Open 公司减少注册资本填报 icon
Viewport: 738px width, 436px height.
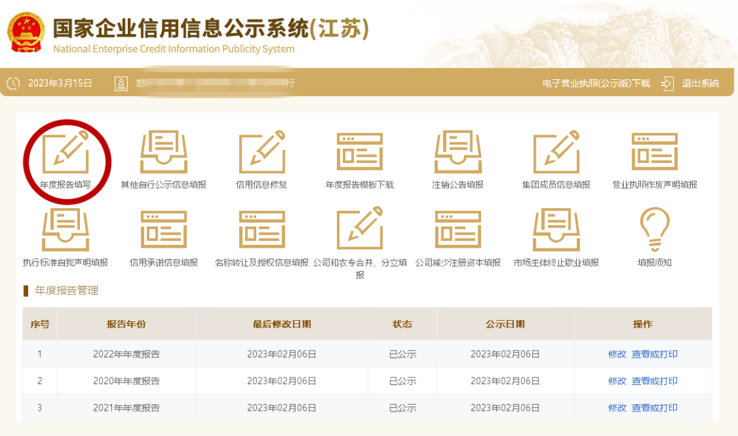click(x=458, y=230)
